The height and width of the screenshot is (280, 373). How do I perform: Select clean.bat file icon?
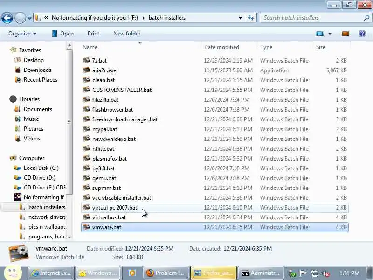tap(87, 80)
